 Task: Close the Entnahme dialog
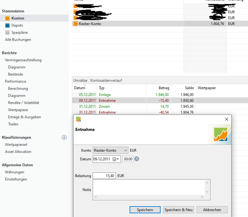(x=227, y=119)
